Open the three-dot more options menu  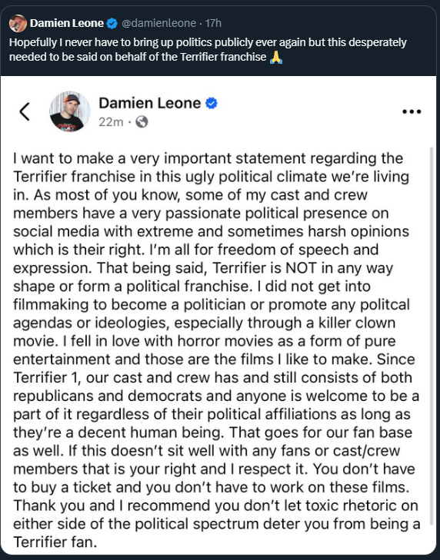coord(412,112)
